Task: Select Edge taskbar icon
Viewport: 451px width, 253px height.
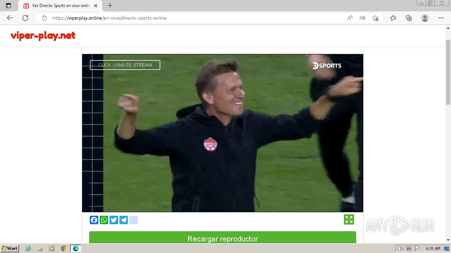Action: (76, 248)
